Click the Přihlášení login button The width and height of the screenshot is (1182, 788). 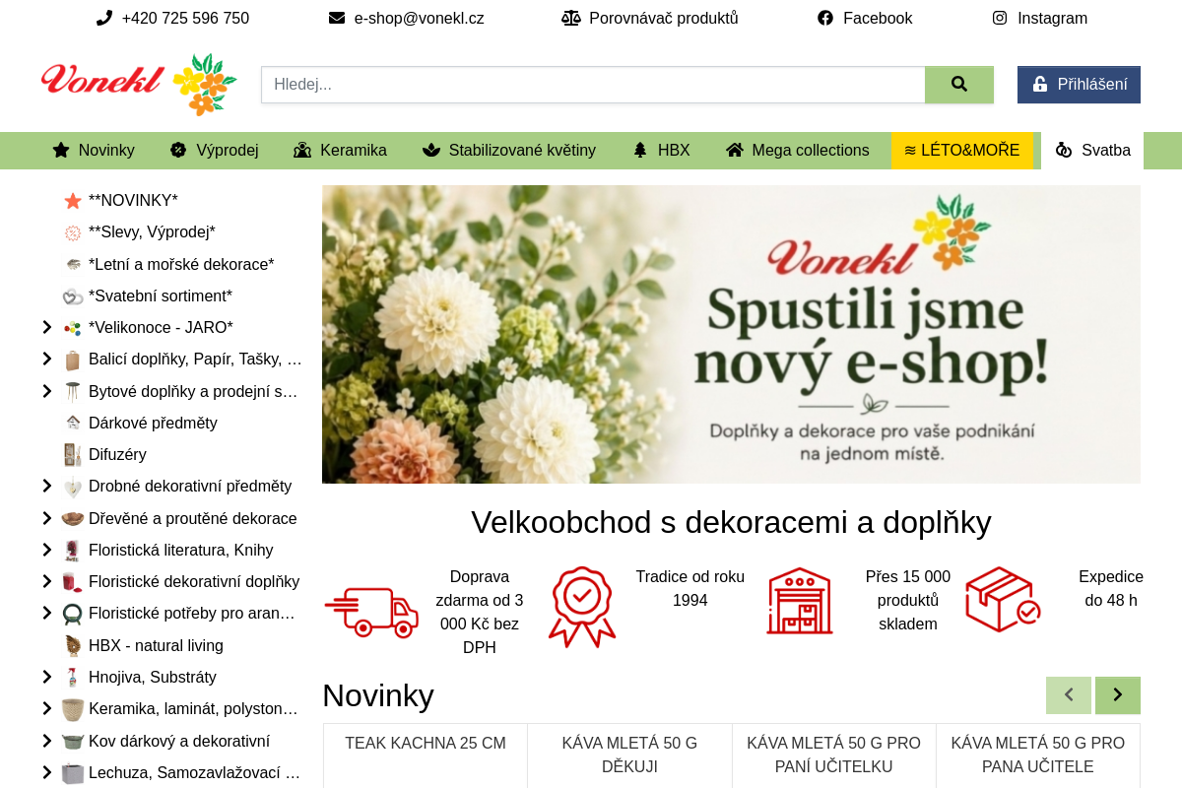[1079, 85]
